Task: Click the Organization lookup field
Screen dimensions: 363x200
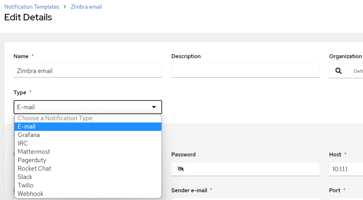Action: pos(356,71)
